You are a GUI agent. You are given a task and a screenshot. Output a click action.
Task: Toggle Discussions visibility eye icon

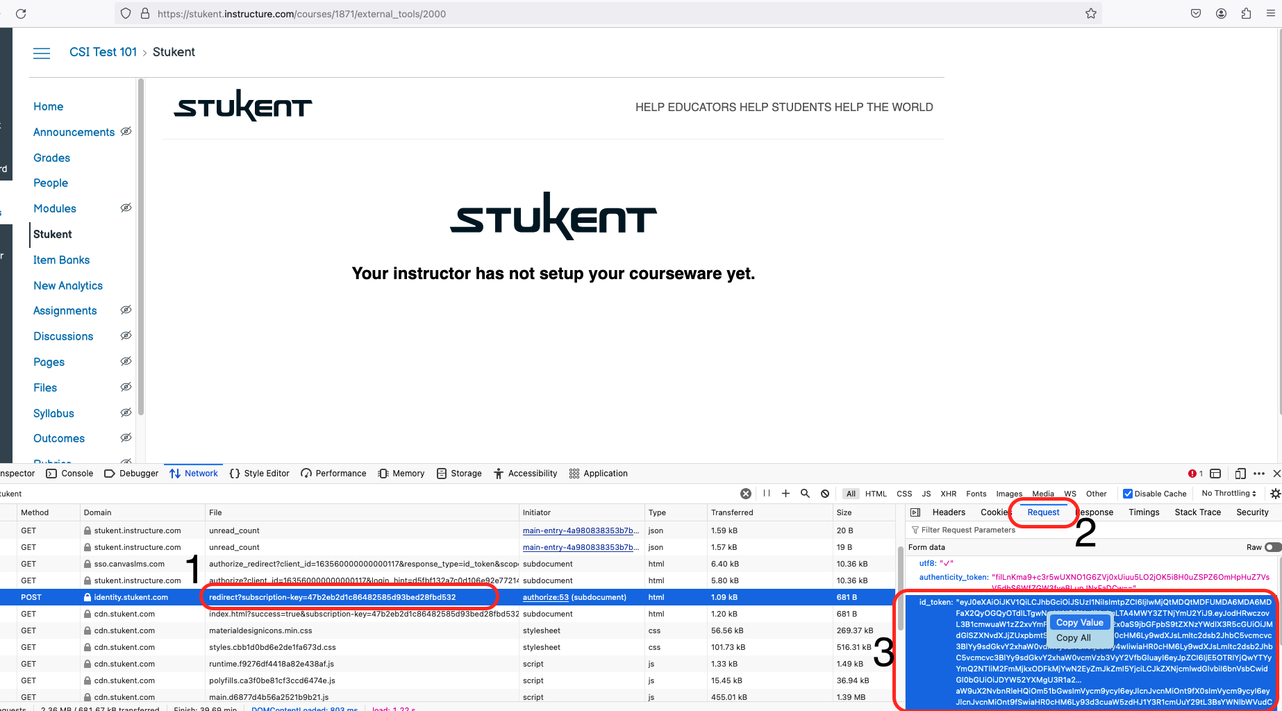[x=126, y=335]
